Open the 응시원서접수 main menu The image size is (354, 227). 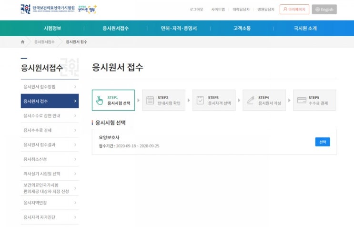(116, 28)
